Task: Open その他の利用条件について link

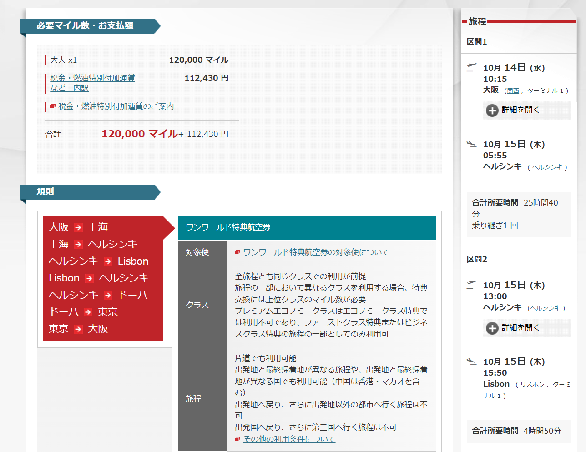Action: pyautogui.click(x=289, y=439)
